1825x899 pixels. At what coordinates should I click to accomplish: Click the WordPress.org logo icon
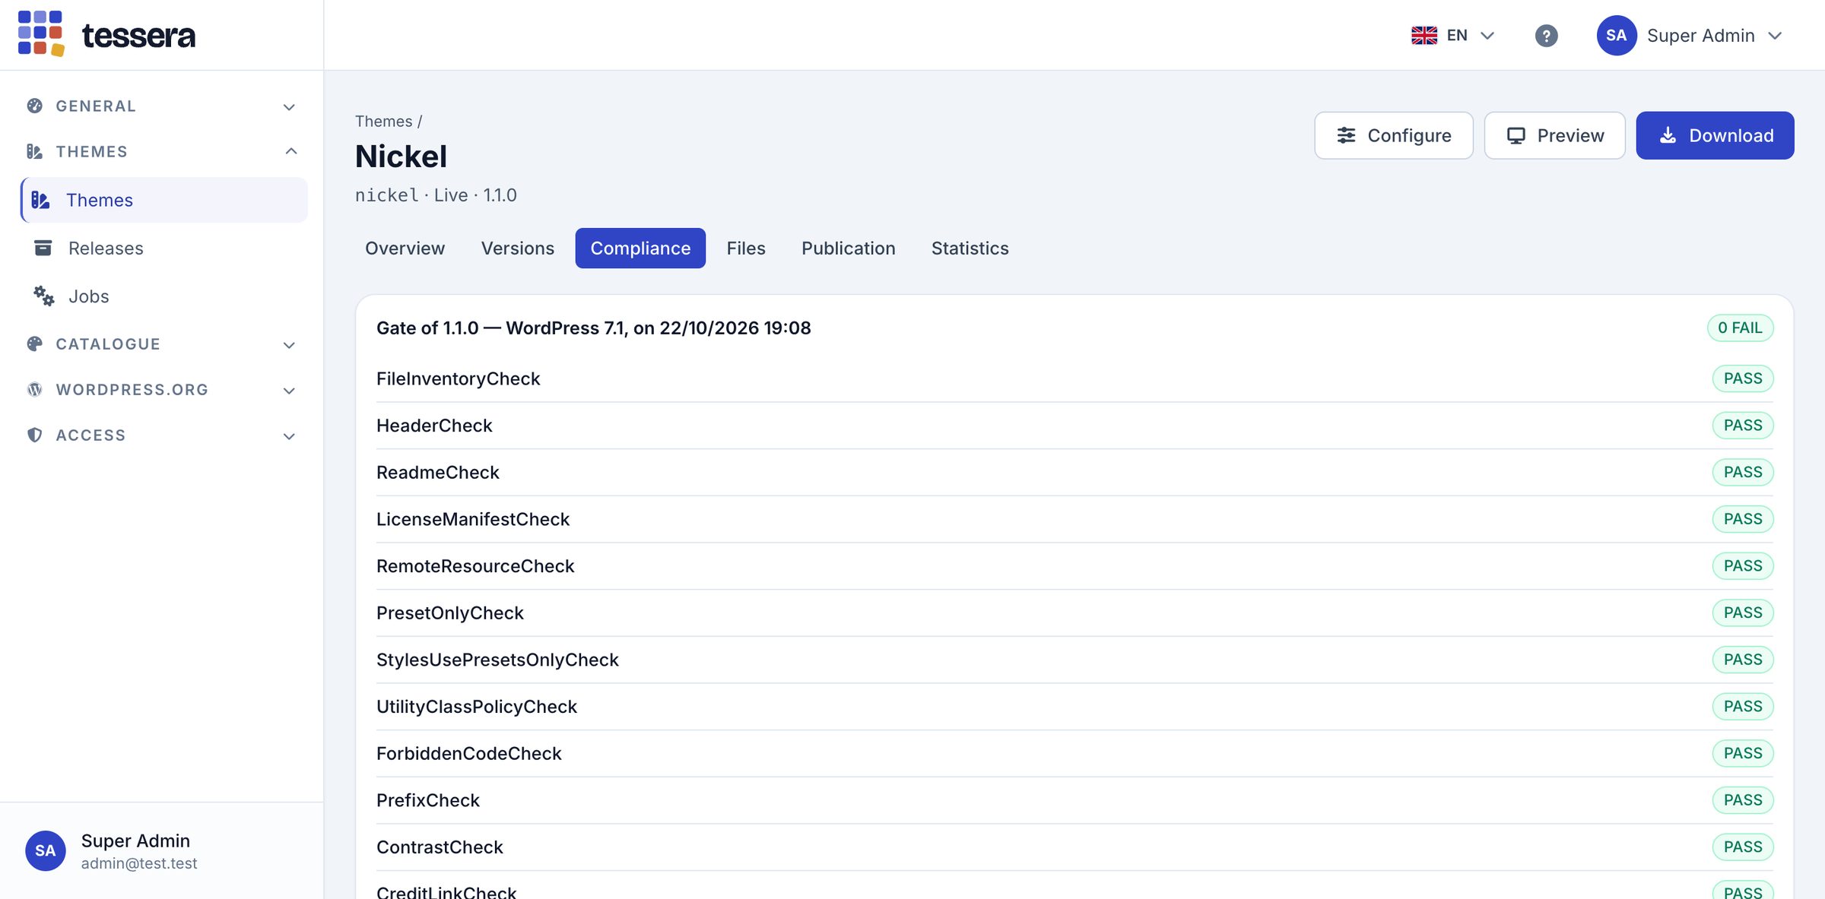point(34,389)
